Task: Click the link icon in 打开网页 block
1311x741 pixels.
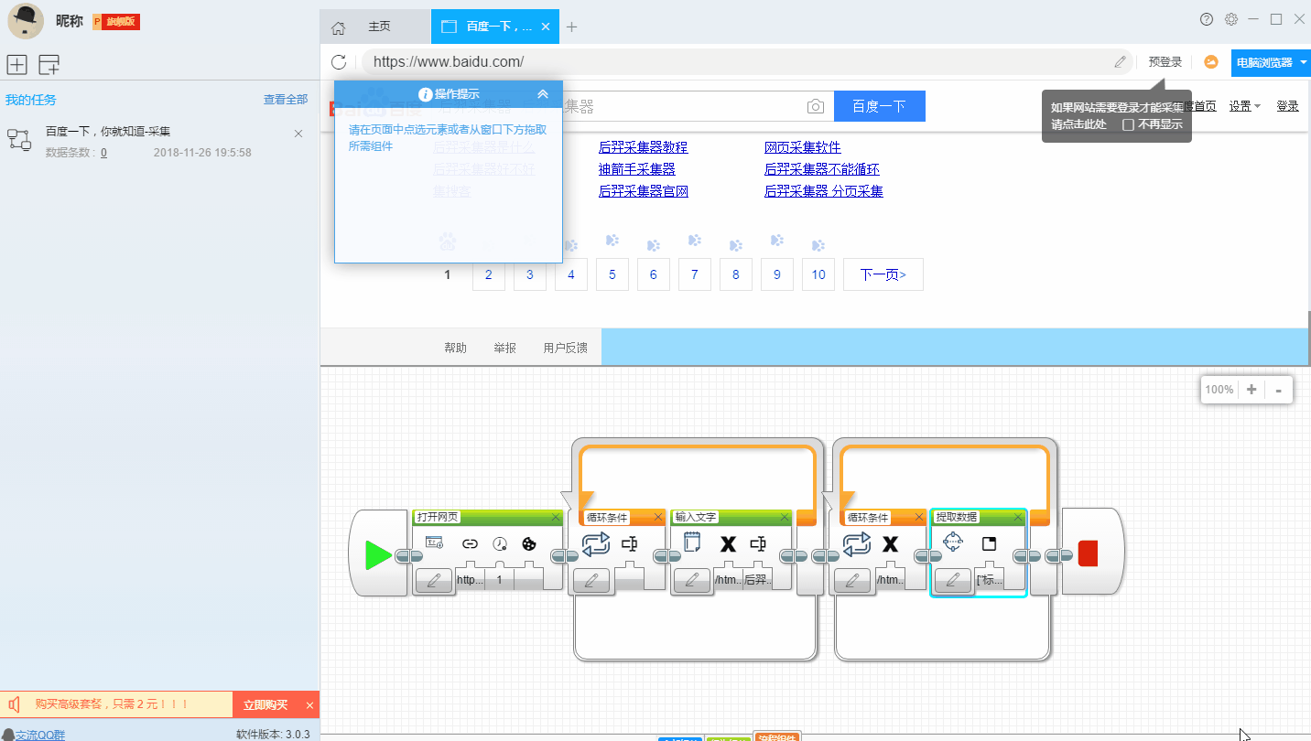Action: tap(470, 543)
